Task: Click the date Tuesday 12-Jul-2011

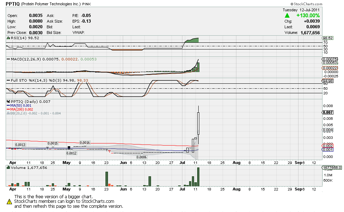Action: tap(301, 10)
